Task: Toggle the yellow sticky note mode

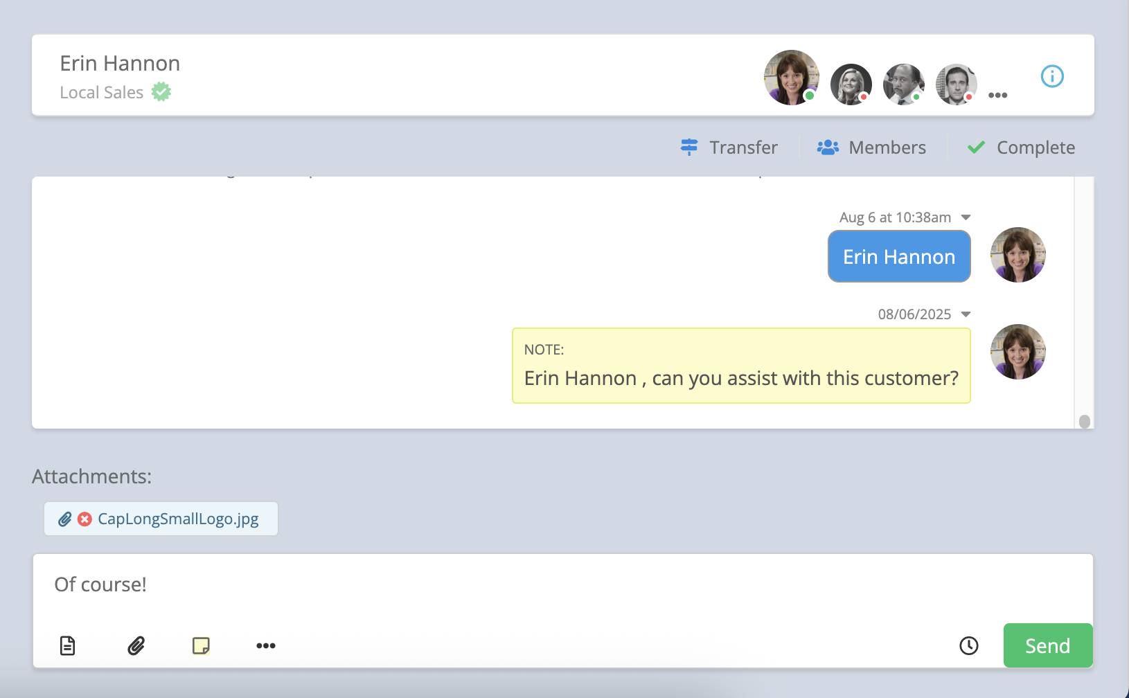Action: pos(201,645)
